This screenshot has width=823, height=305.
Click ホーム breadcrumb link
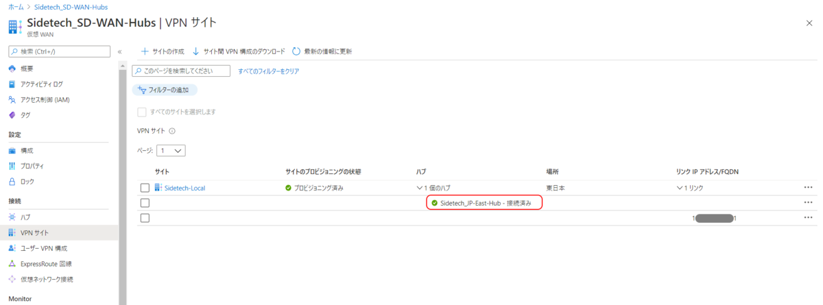16,7
